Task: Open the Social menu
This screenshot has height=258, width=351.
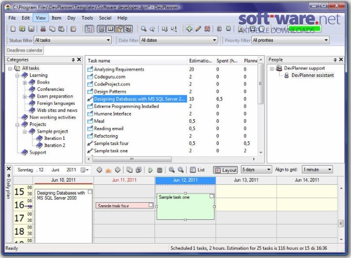Action: [105, 18]
